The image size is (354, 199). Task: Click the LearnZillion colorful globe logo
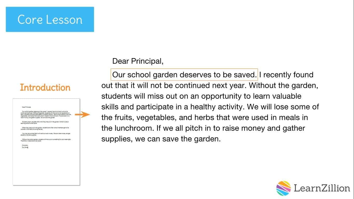pyautogui.click(x=284, y=188)
